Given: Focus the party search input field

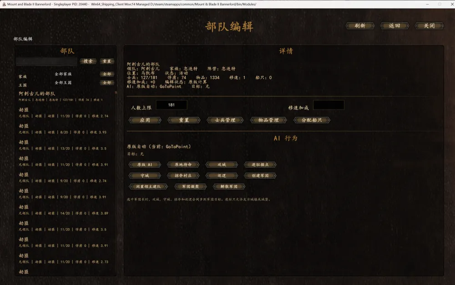Looking at the screenshot, I should tap(46, 61).
